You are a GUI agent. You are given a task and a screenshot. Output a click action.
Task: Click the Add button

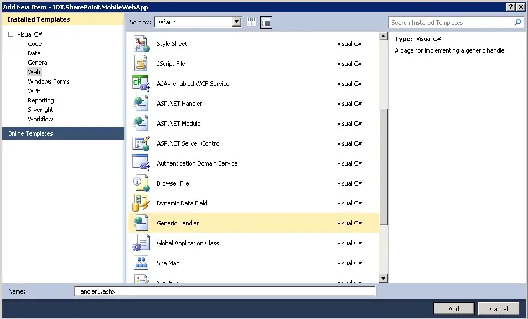pos(453,308)
